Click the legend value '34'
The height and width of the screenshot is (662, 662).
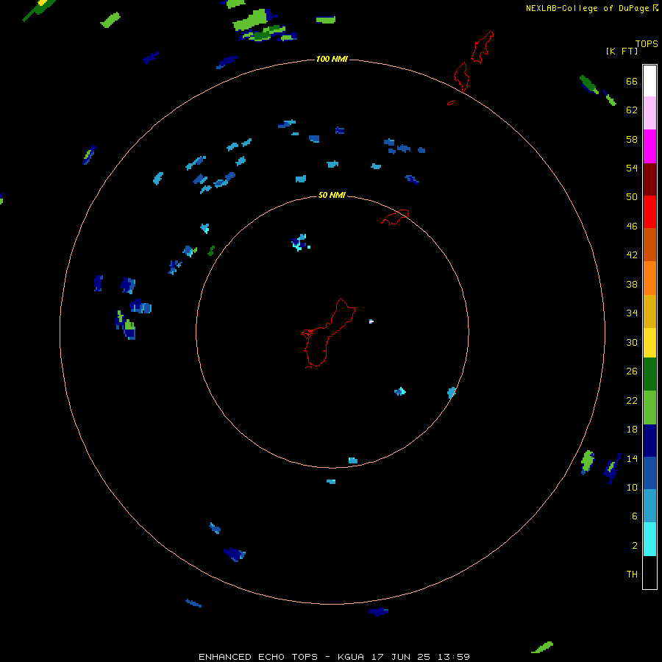[632, 313]
